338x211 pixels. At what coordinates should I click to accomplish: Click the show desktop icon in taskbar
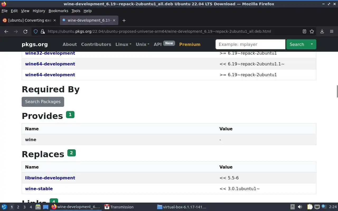46,207
